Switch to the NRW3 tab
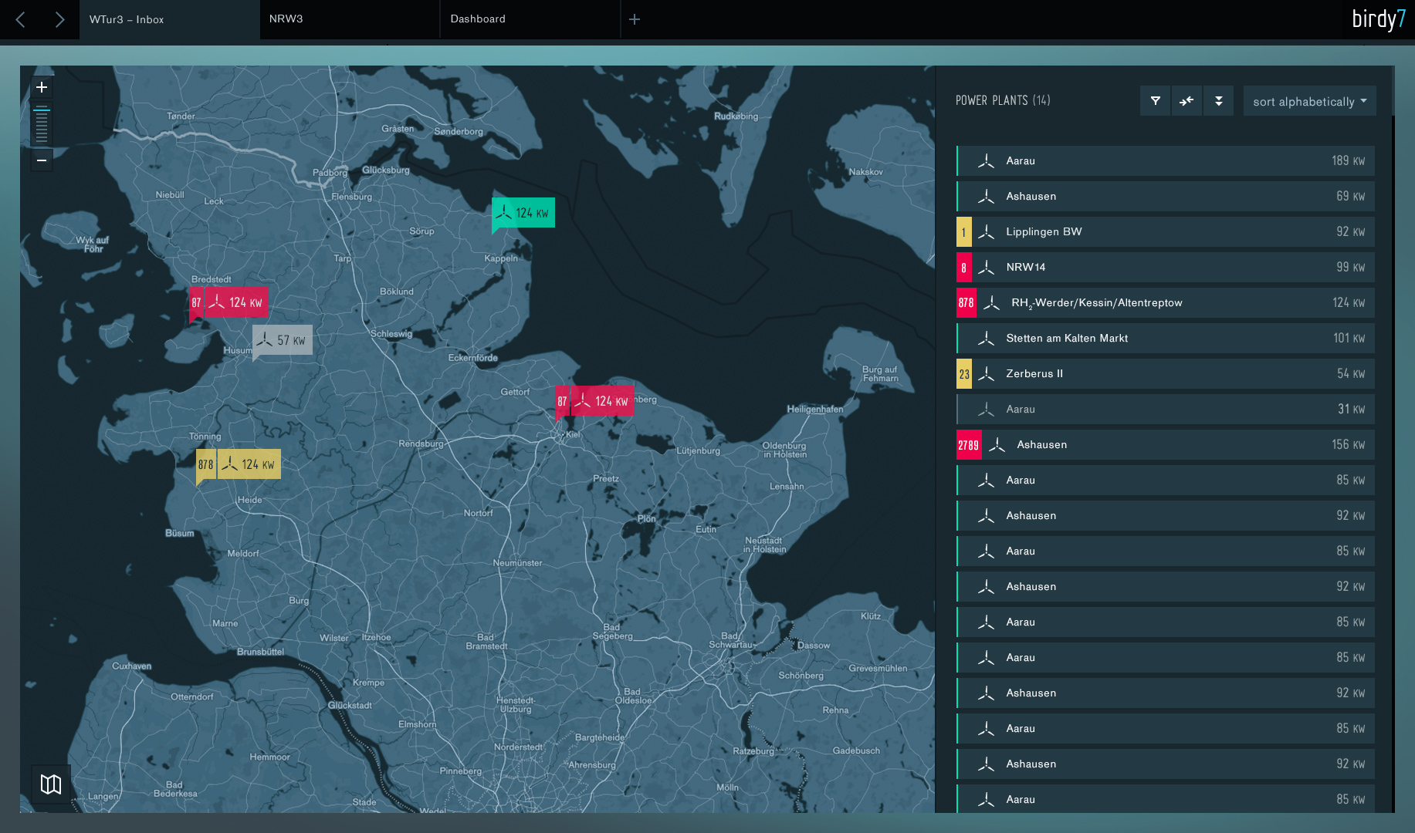 tap(349, 19)
